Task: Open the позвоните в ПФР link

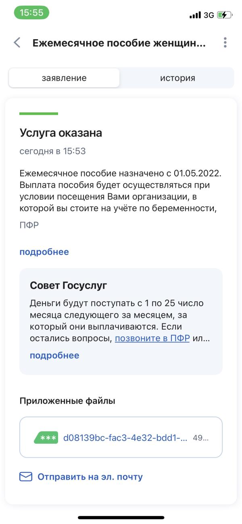Action: click(x=152, y=338)
